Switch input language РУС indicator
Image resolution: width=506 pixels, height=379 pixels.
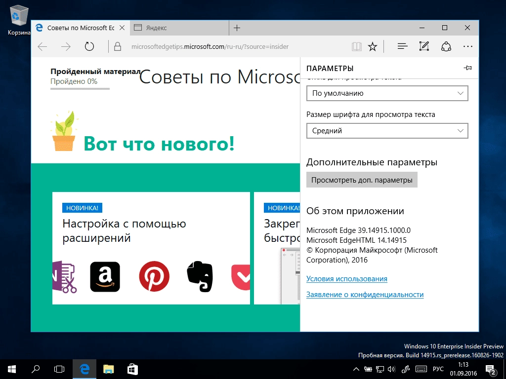[438, 369]
